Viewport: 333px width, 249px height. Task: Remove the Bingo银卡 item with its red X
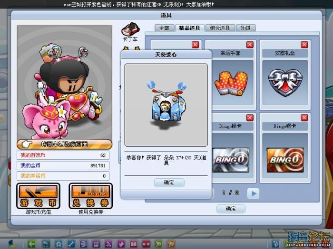[250, 118]
